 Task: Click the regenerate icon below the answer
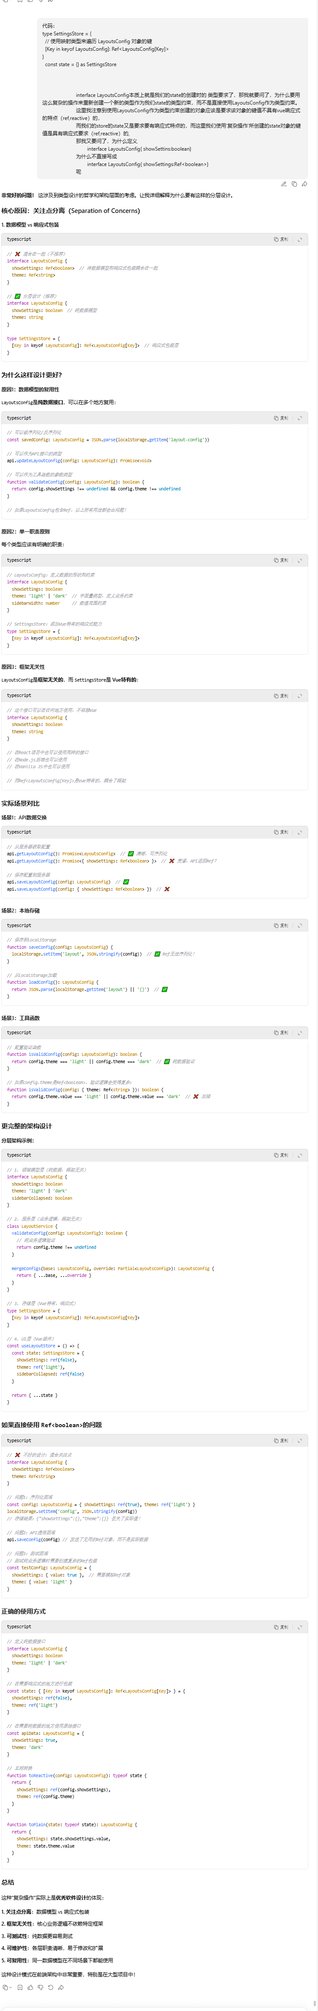[x=51, y=1988]
